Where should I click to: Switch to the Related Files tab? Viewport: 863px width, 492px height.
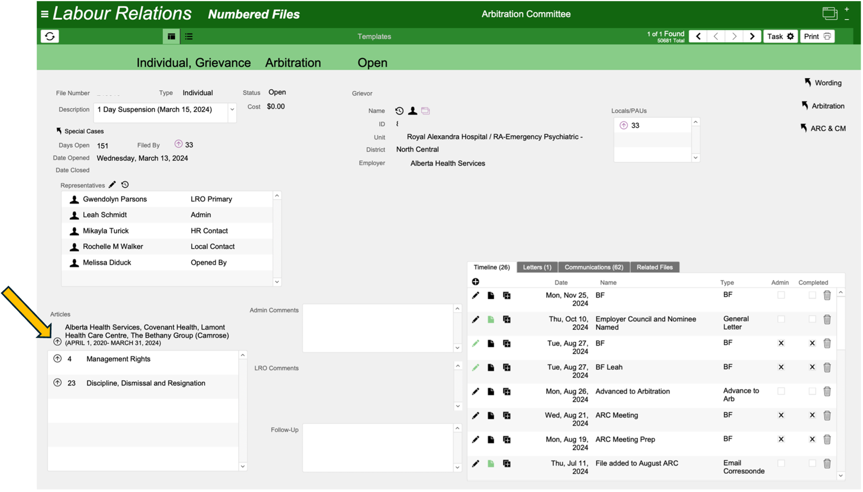pos(655,267)
